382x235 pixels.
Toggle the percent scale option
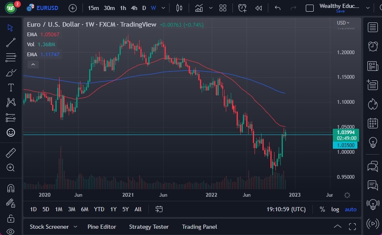[322, 209]
